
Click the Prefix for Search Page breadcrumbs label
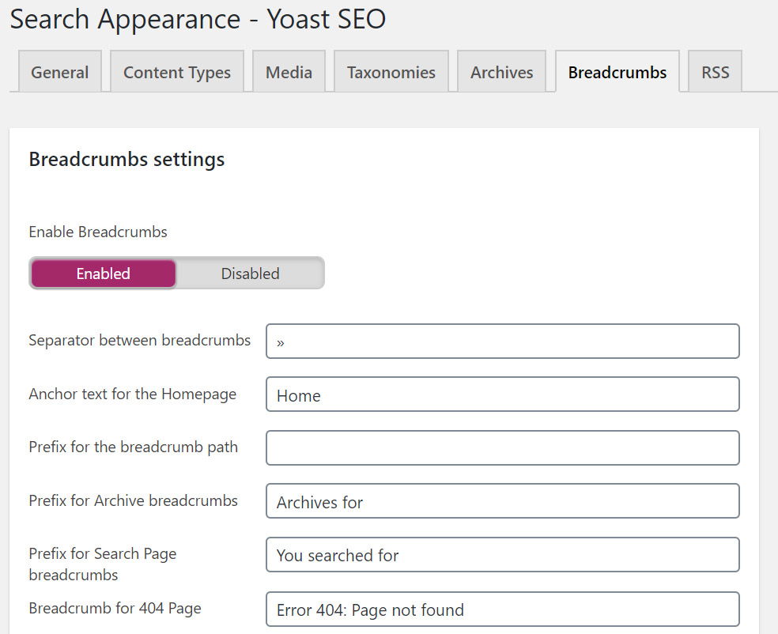[x=103, y=564]
